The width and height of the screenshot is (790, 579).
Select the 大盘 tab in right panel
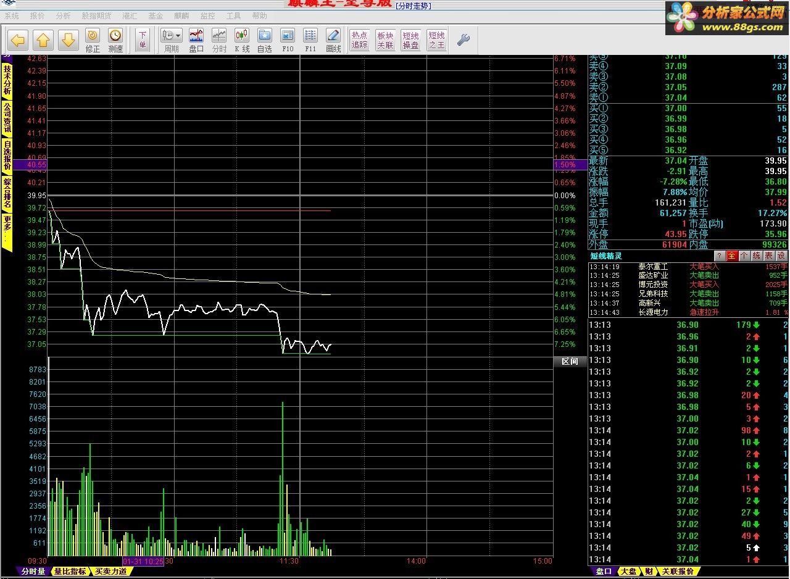[x=628, y=572]
